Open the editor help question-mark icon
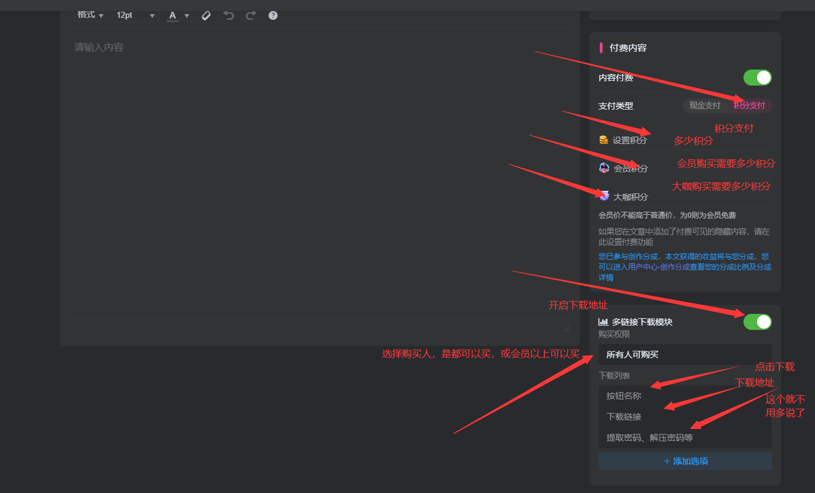This screenshot has height=493, width=815. (x=273, y=15)
